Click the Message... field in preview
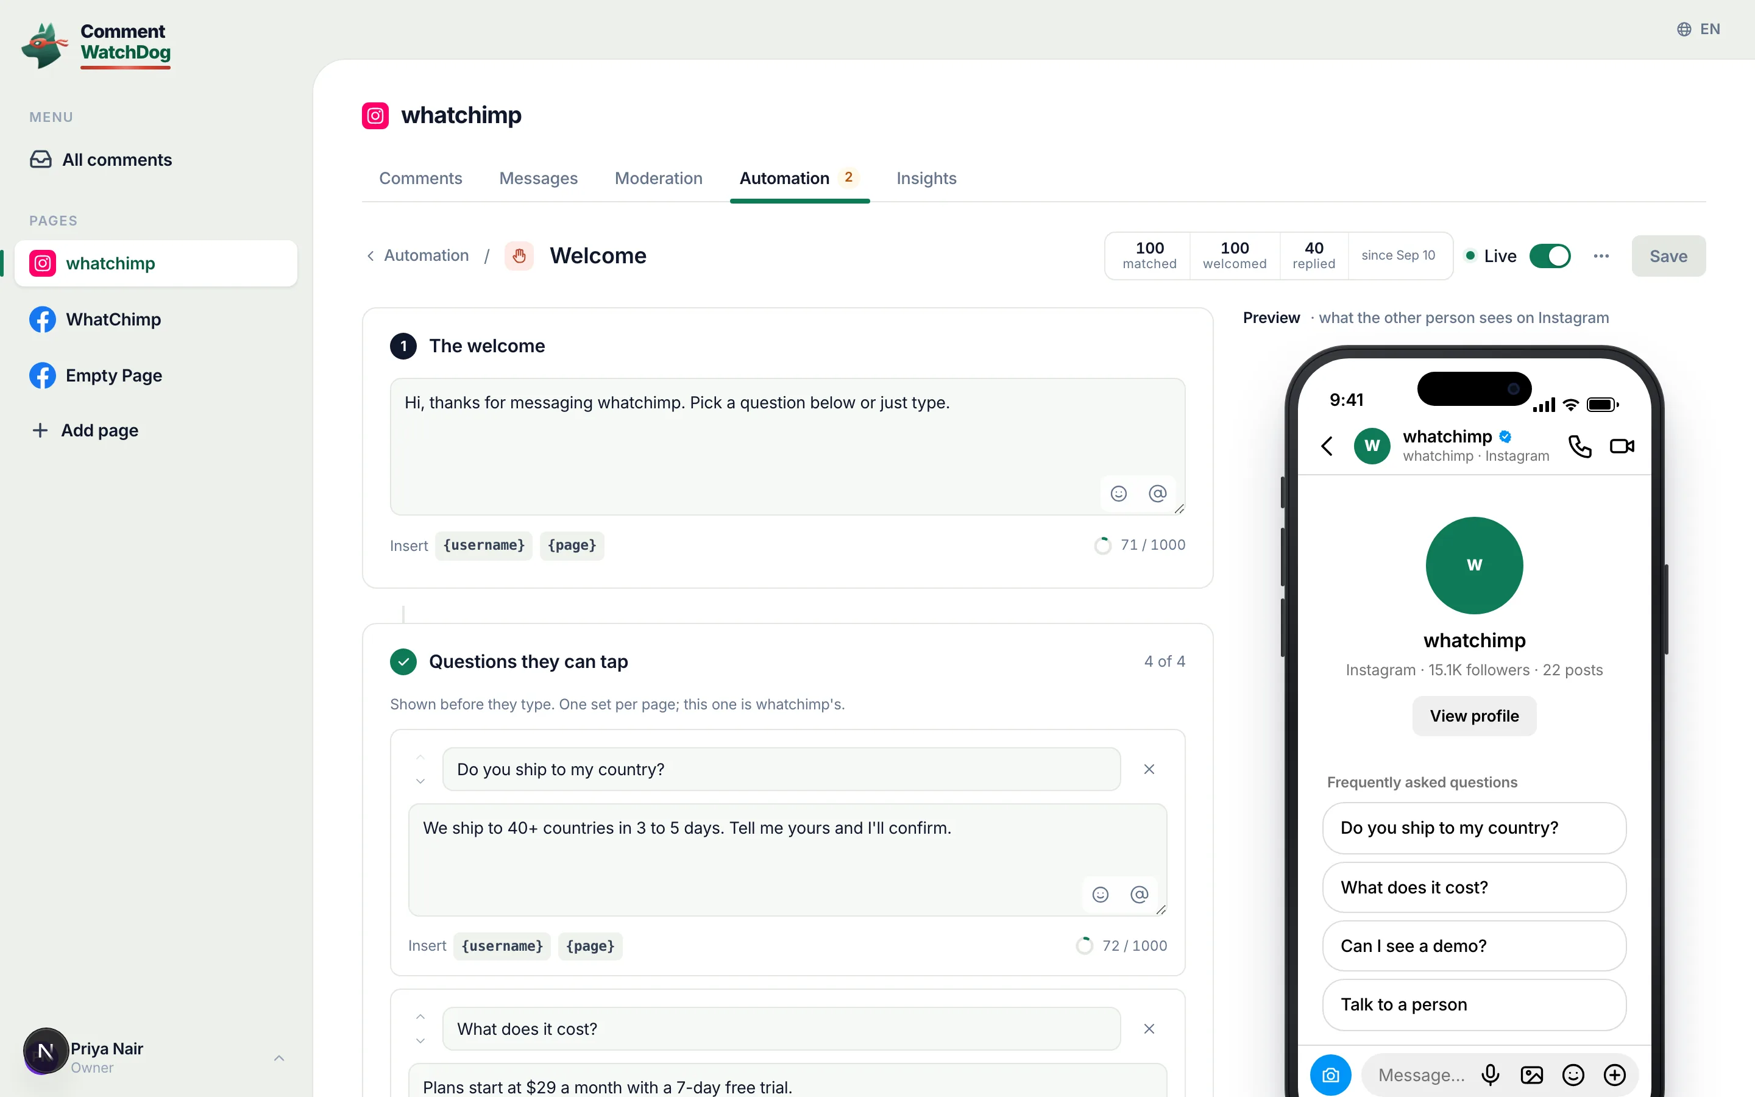This screenshot has height=1097, width=1755. (x=1422, y=1075)
